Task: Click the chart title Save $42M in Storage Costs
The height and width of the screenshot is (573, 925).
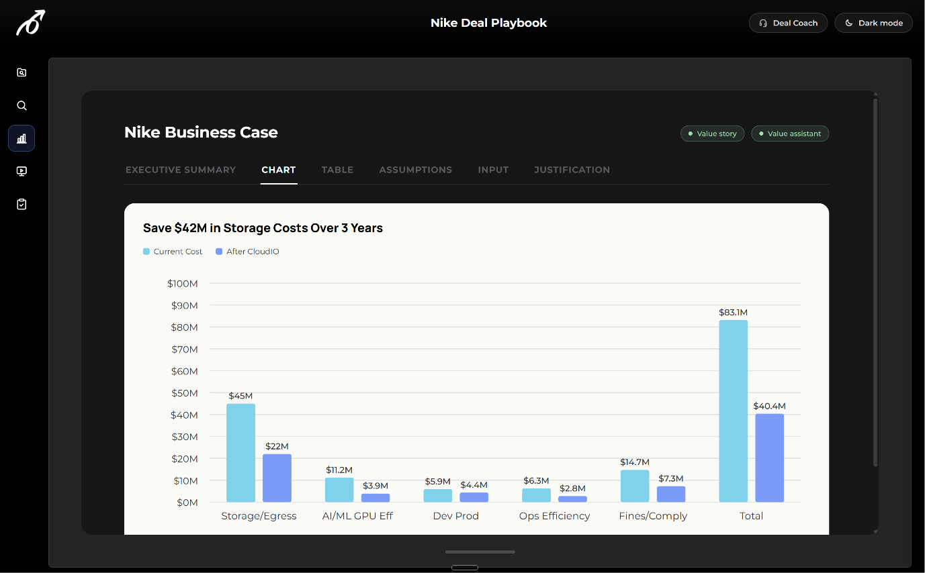Action: click(263, 228)
